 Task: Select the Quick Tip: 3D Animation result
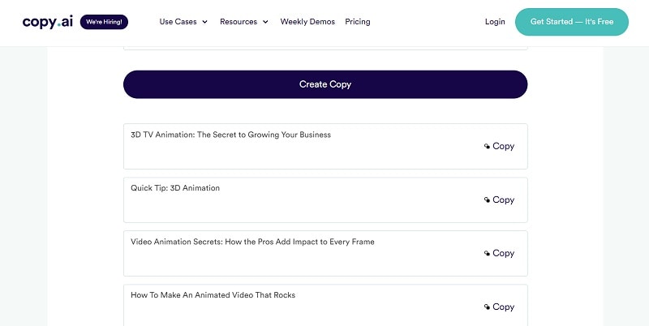175,188
